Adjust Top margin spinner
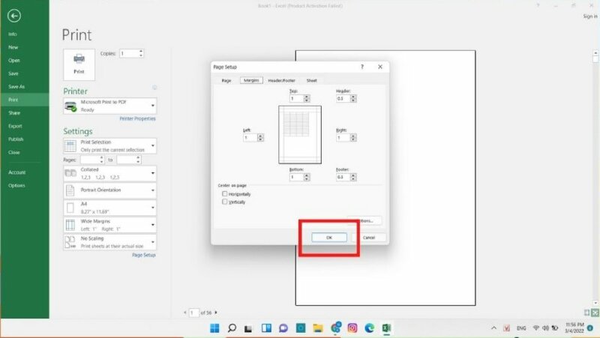 point(307,98)
